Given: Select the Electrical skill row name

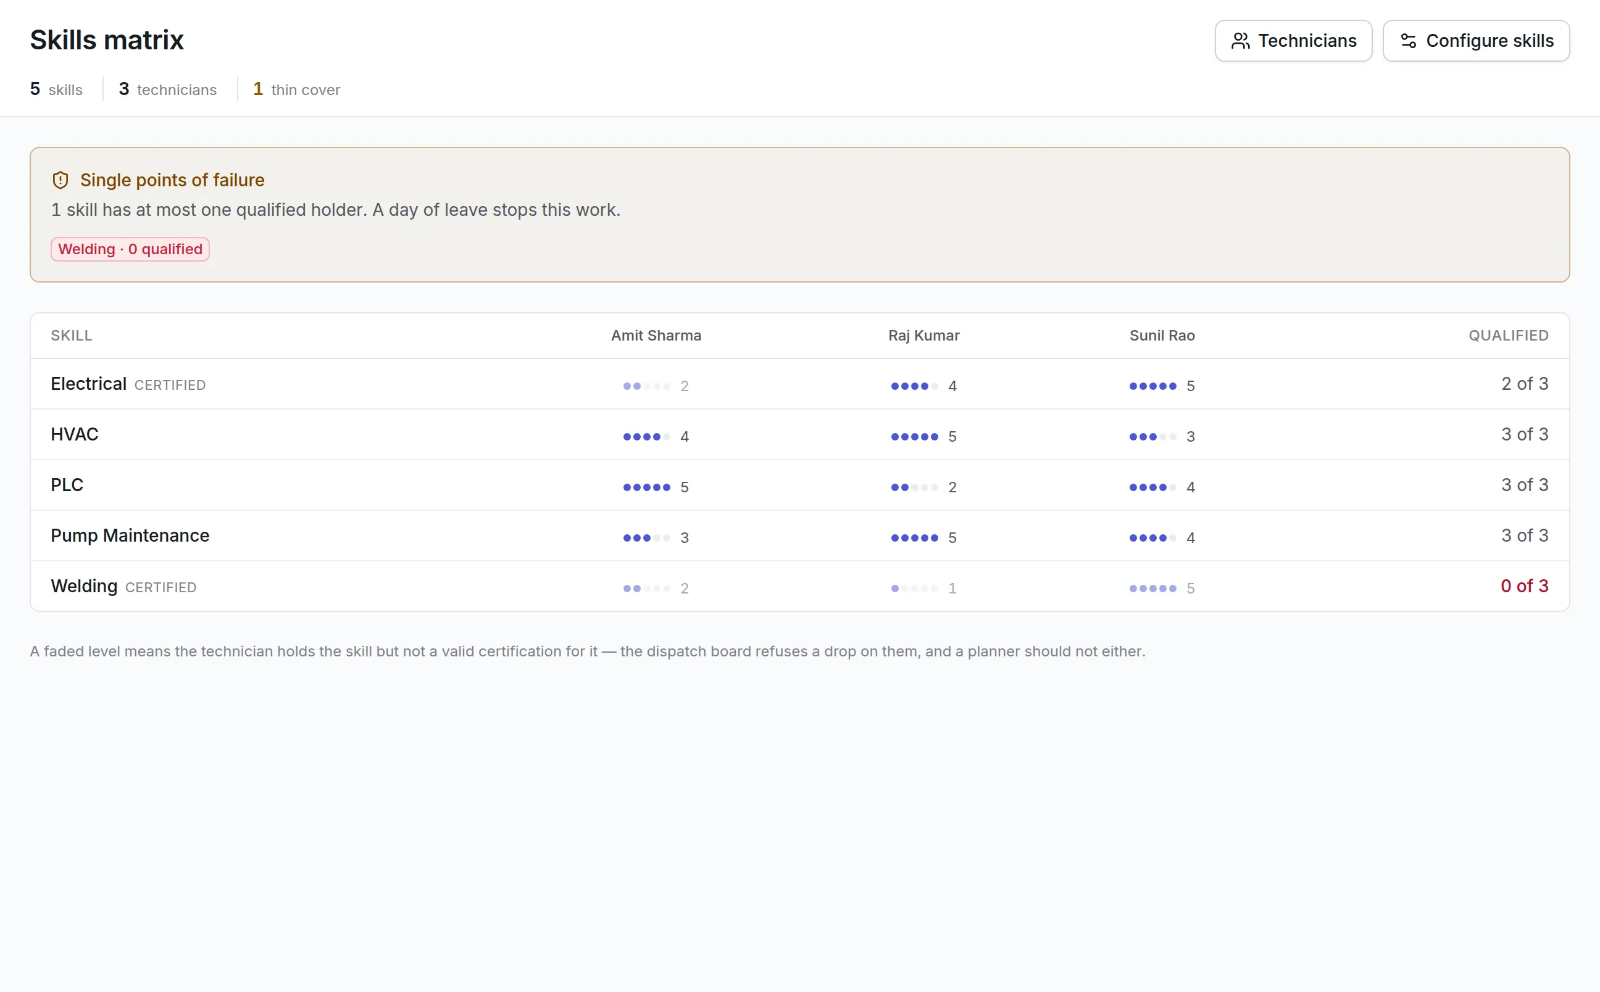Looking at the screenshot, I should click(x=89, y=384).
